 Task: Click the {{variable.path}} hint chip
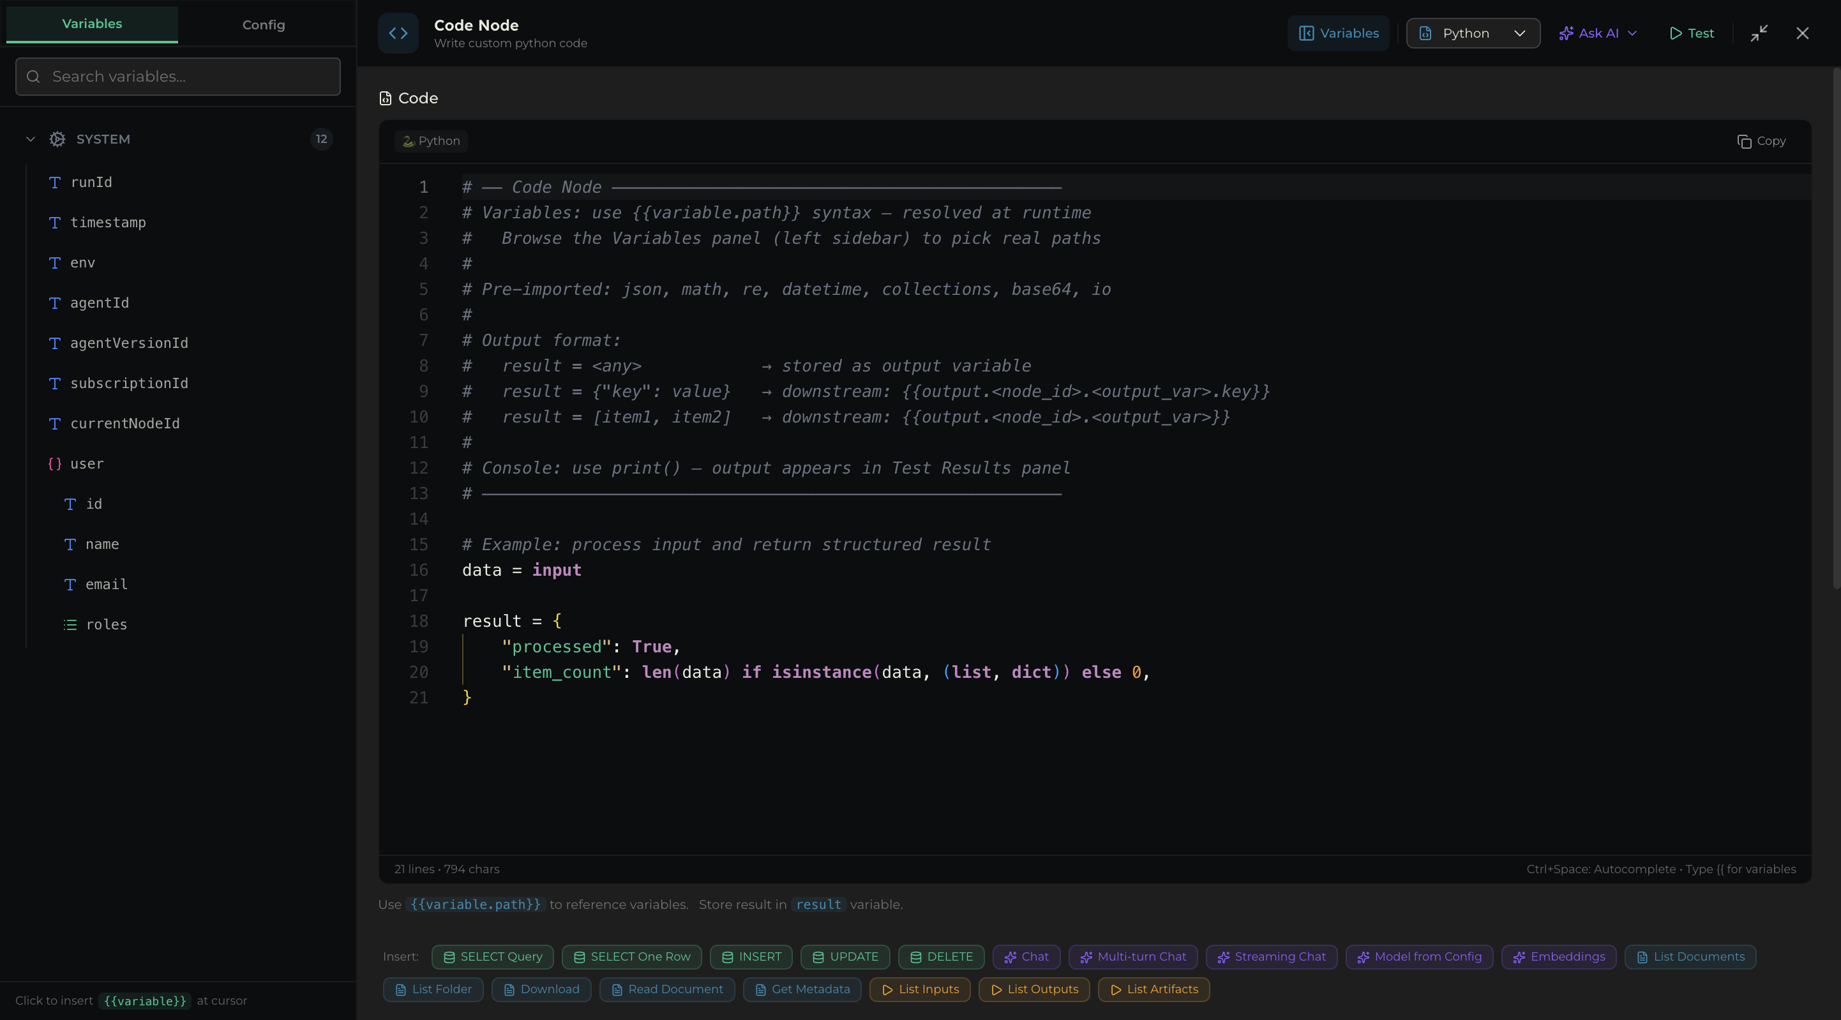click(476, 904)
